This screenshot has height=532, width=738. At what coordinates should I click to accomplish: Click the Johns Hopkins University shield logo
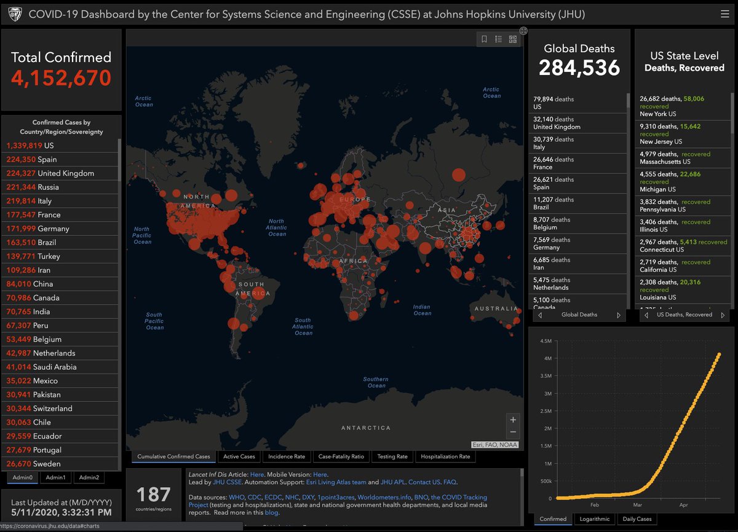pos(15,14)
